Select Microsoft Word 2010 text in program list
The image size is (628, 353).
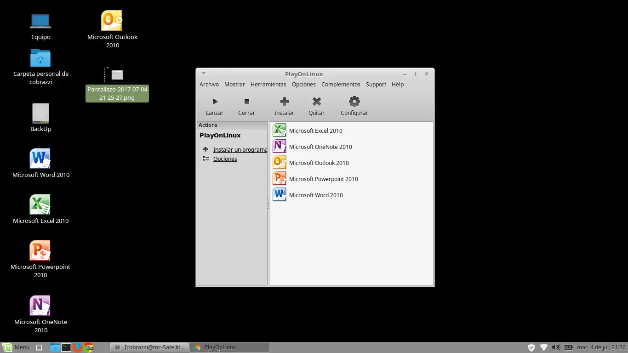(x=316, y=195)
